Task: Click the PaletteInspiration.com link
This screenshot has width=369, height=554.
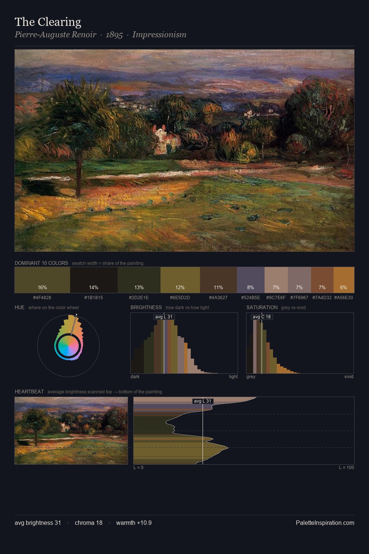Action: (x=325, y=523)
